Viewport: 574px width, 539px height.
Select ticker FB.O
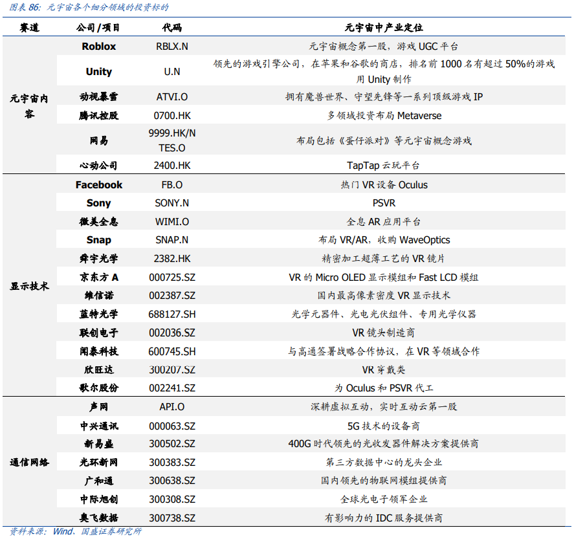[172, 185]
